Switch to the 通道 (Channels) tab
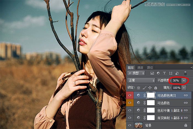The image size is (193, 129). pyautogui.click(x=140, y=68)
